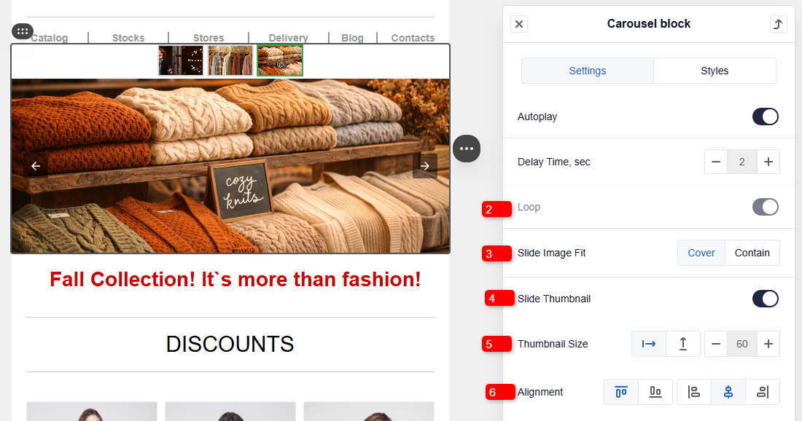Open the Delivery menu link
The image size is (802, 421).
point(289,38)
